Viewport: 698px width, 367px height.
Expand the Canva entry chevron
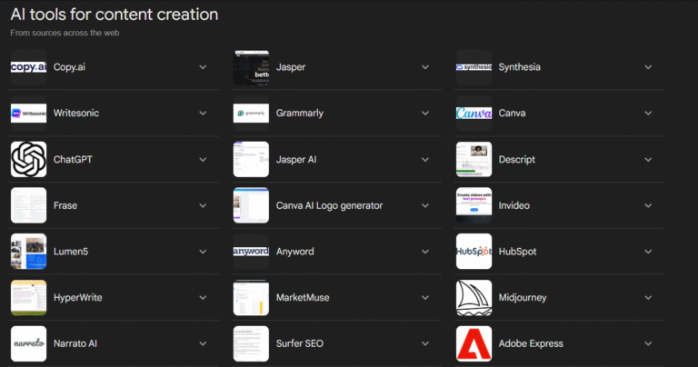[x=648, y=114]
